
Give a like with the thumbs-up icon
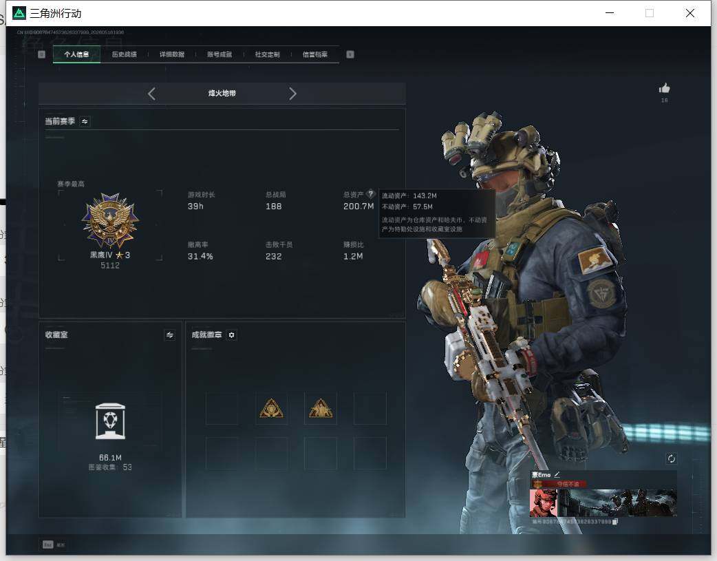pyautogui.click(x=664, y=88)
